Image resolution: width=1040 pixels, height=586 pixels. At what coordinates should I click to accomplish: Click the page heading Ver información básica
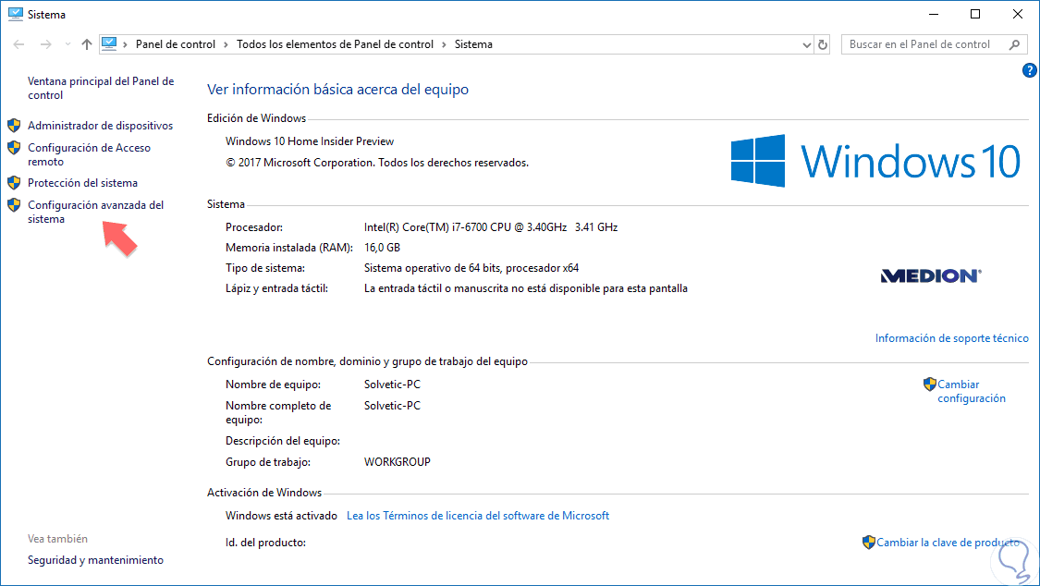click(337, 90)
